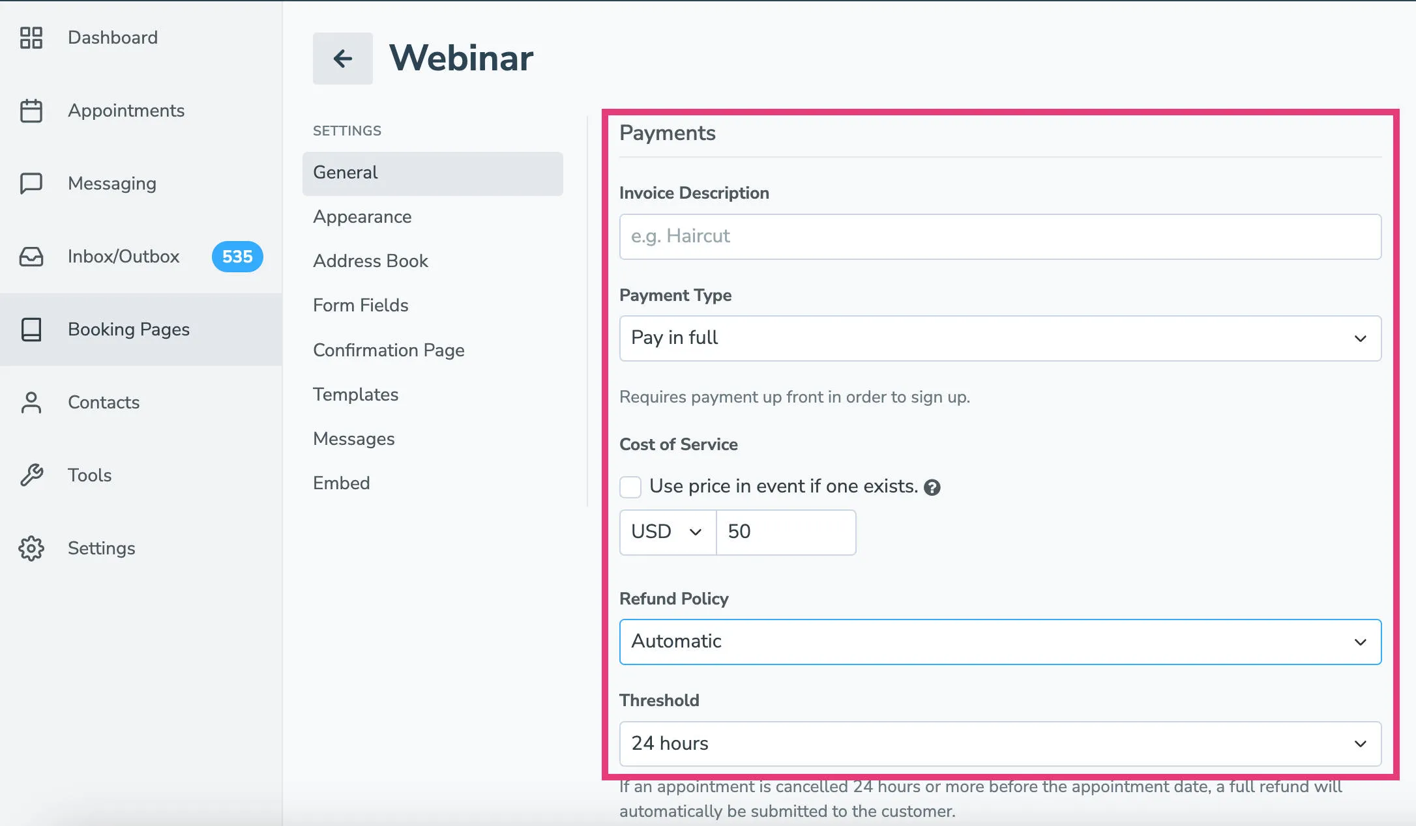The image size is (1416, 826).
Task: Open the Inbox/Outbox tray icon
Action: coord(31,256)
